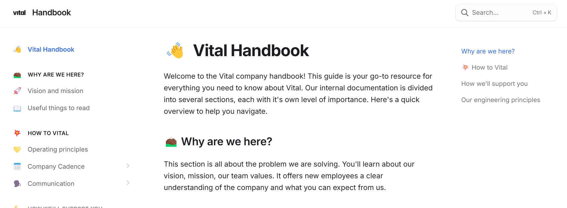This screenshot has height=208, width=567.
Task: Jump to Why are we here? section
Action: coord(488,51)
